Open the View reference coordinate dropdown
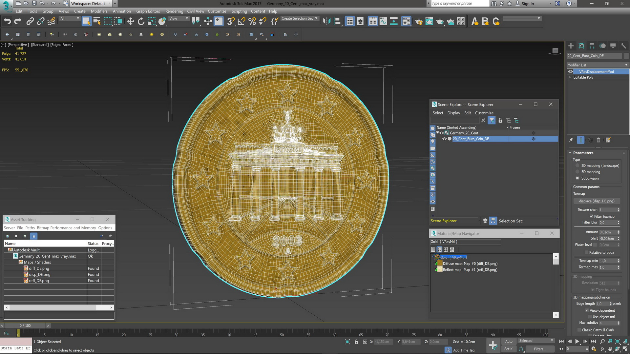 coord(178,19)
